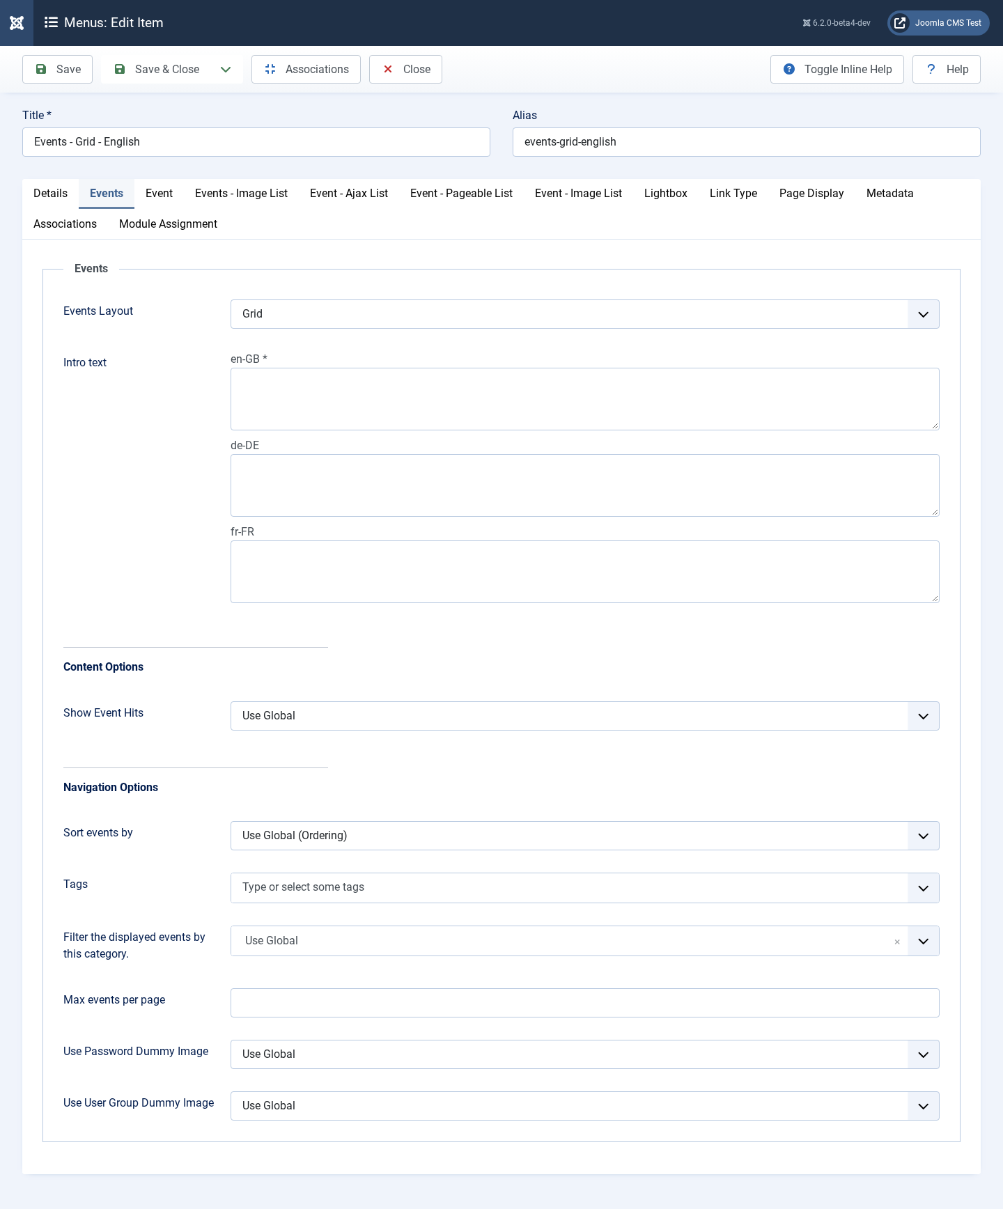Save the menu item
Image resolution: width=1003 pixels, height=1209 pixels.
57,70
